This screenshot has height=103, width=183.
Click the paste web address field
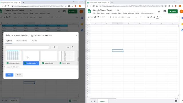tap(41, 69)
